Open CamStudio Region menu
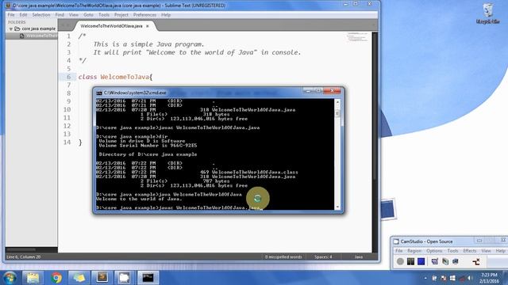Viewport: 508px width, 285px height. coord(414,251)
